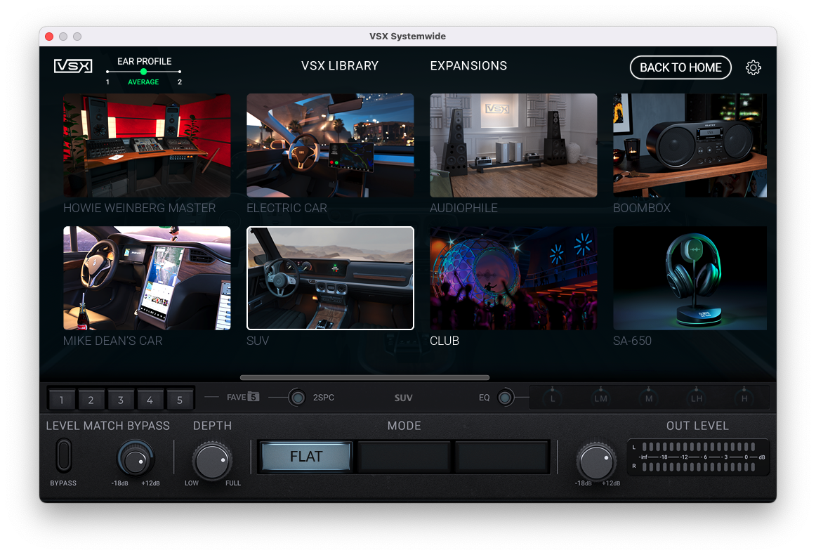Click the Ear Profile slider handle
This screenshot has width=816, height=555.
click(144, 72)
